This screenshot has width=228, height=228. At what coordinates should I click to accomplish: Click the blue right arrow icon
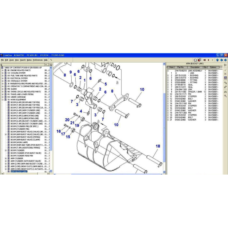[x=225, y=60]
